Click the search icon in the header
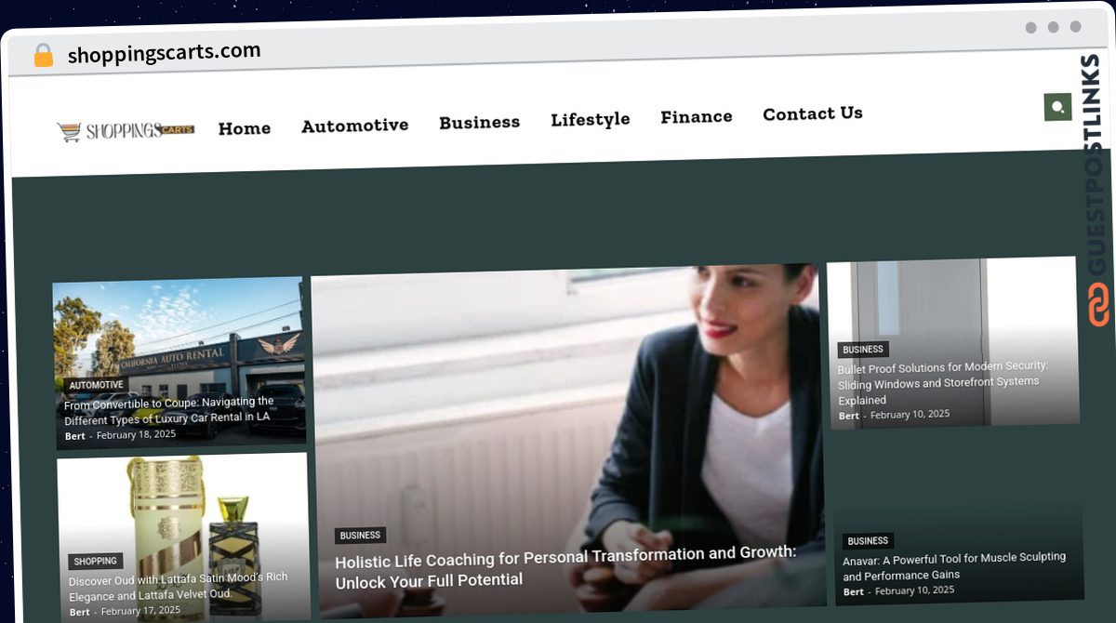The width and height of the screenshot is (1116, 623). tap(1057, 108)
